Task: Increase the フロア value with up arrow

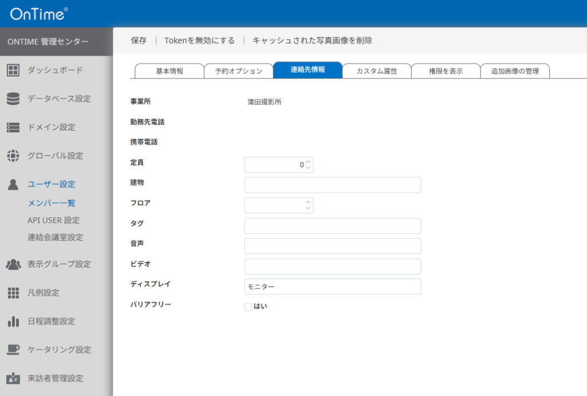Action: pos(308,202)
